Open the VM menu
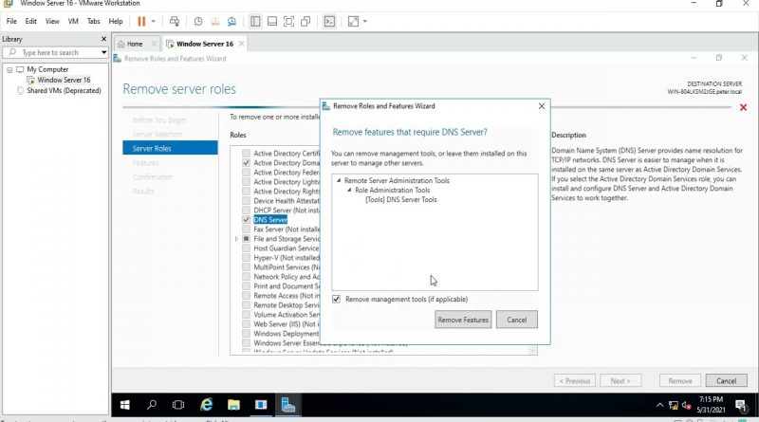 [x=73, y=21]
